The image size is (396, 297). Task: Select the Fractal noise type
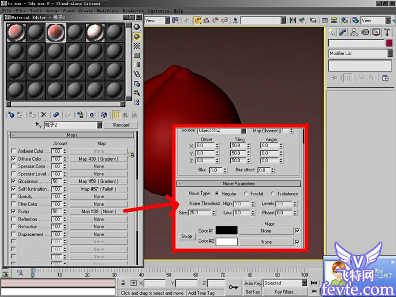tap(246, 193)
